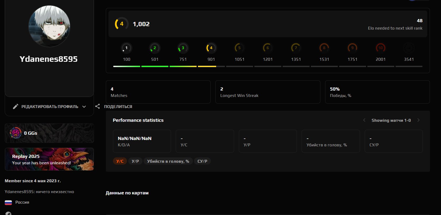Click the 3541 Elo threshold label
Screen dimensions: 441x215
(x=409, y=59)
